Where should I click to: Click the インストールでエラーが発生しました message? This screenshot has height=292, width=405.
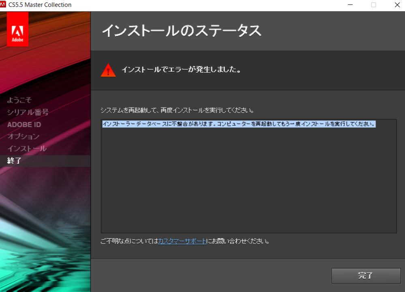[182, 69]
